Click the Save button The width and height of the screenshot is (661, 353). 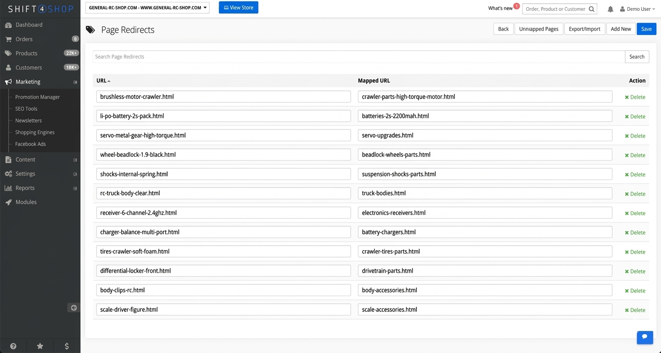click(646, 29)
